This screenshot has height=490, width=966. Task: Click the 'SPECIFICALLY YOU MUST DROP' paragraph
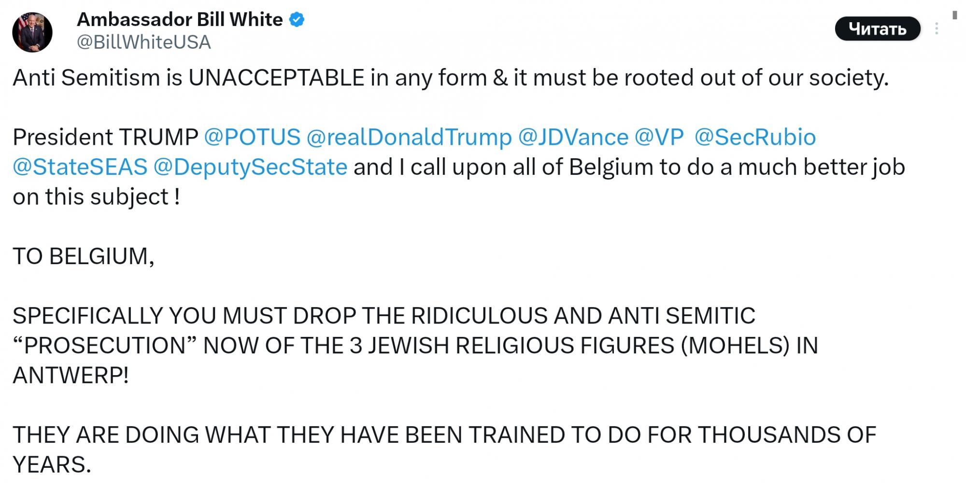(x=415, y=346)
